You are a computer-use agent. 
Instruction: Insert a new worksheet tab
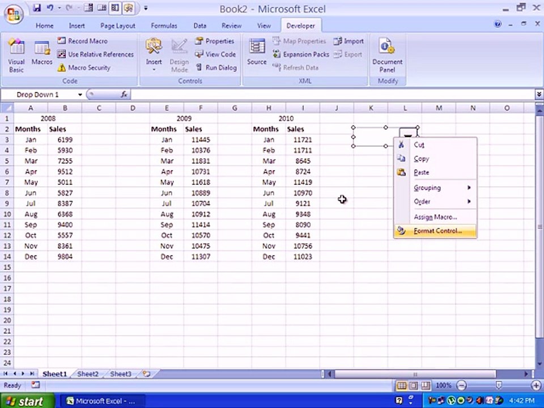[146, 374]
